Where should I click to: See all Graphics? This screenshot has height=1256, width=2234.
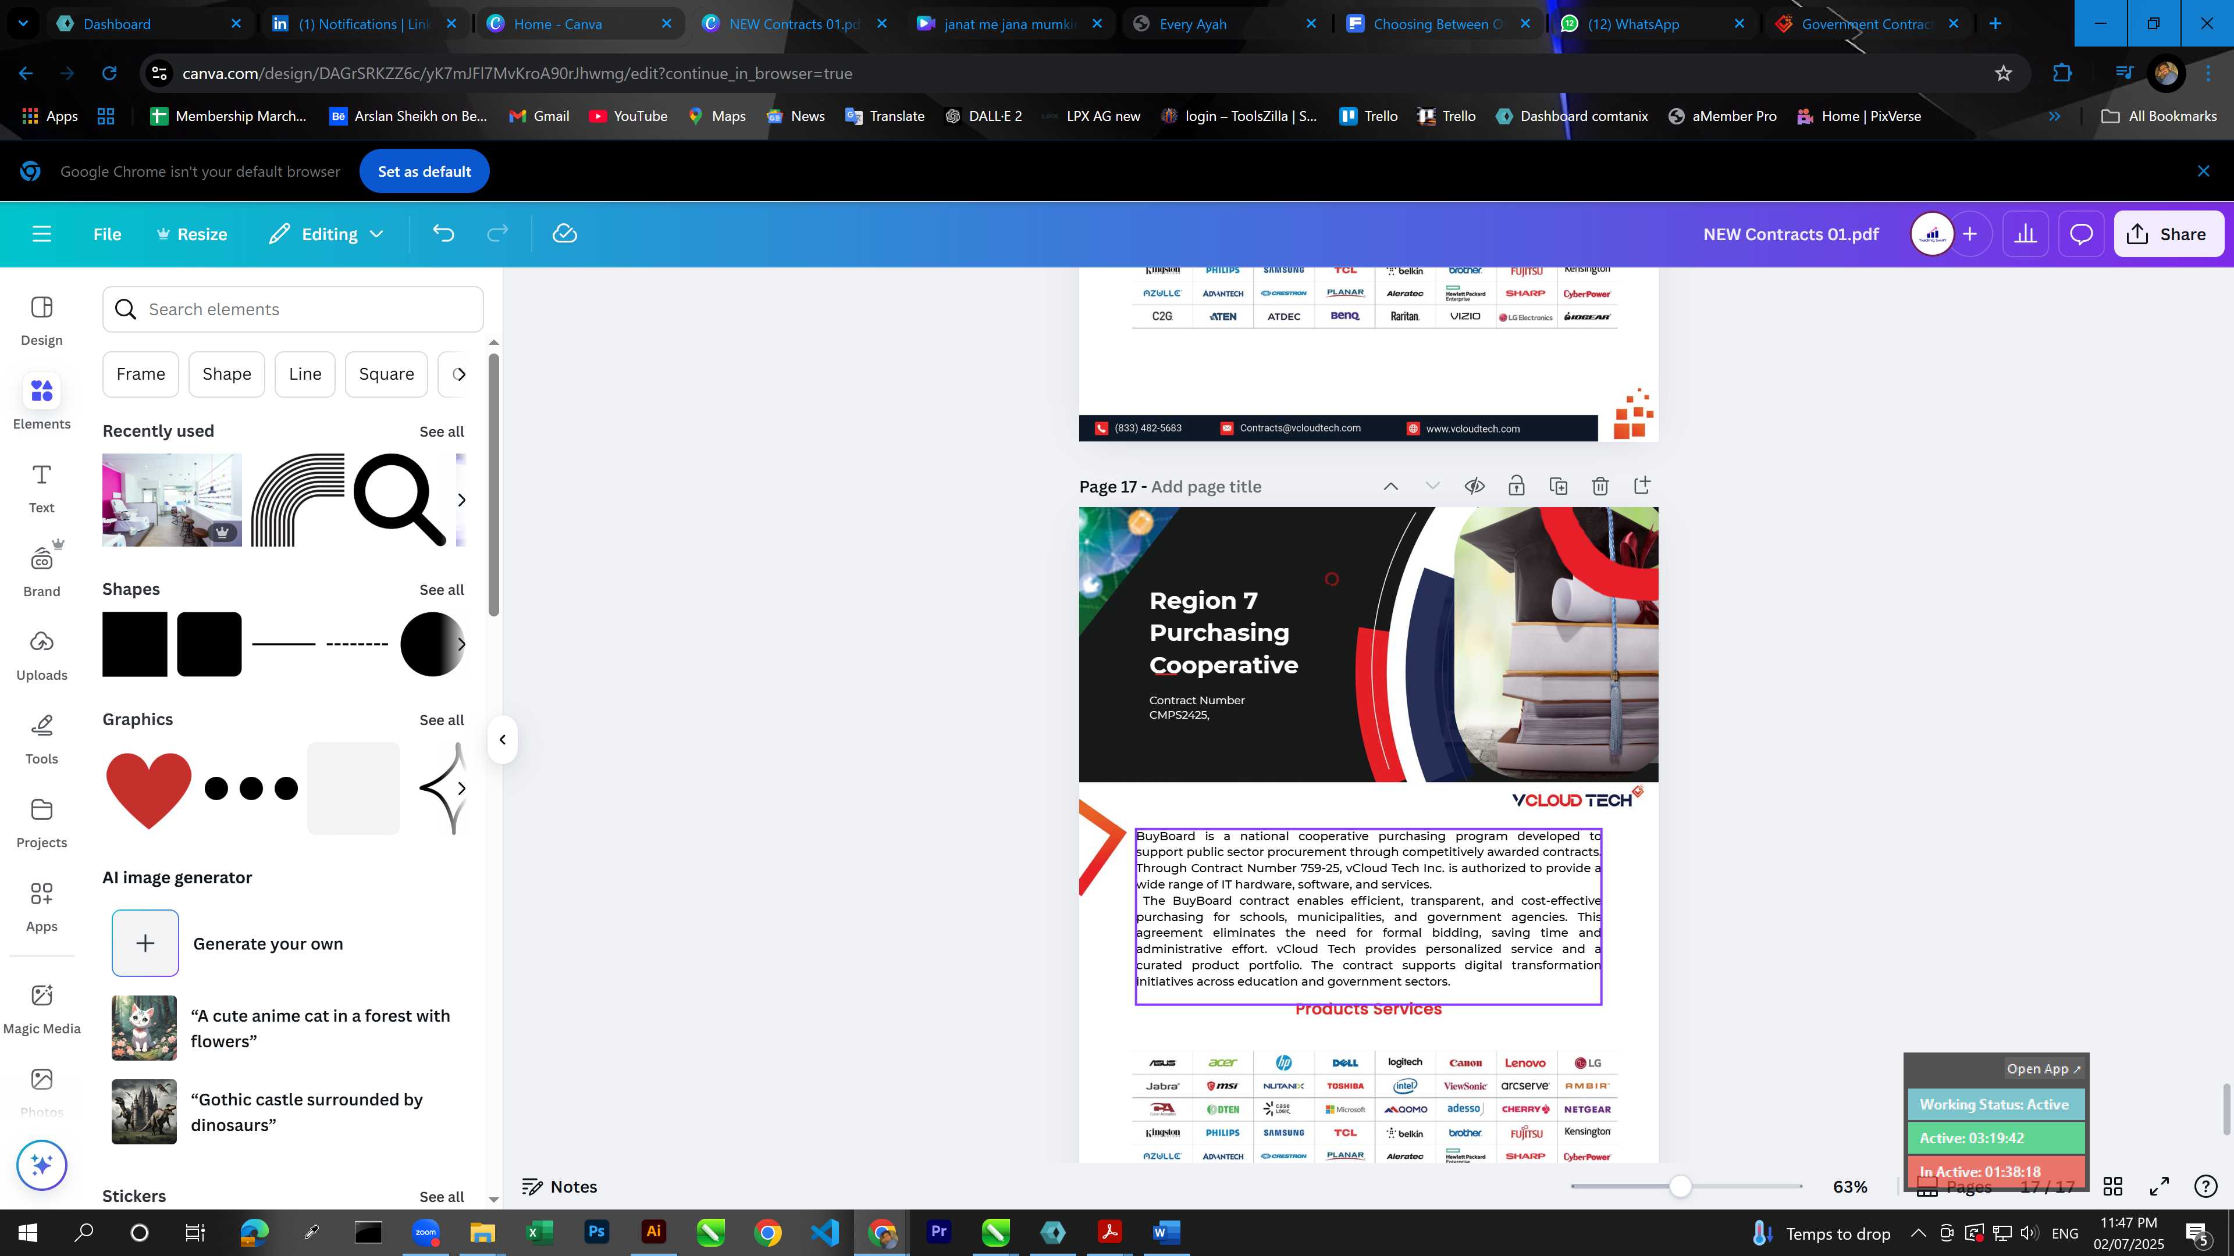pos(442,719)
